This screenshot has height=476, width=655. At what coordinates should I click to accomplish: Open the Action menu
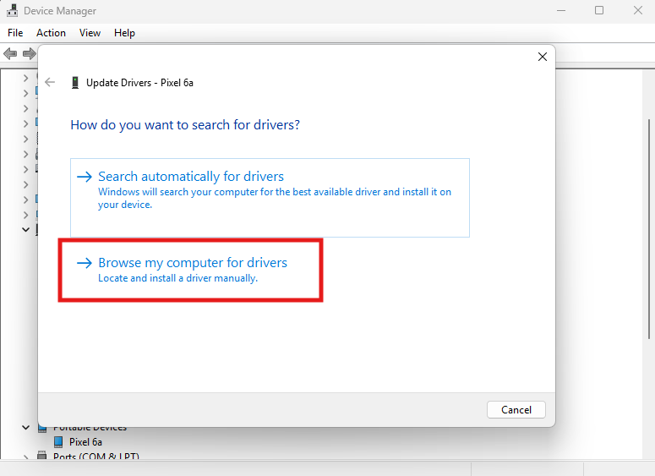coord(51,33)
